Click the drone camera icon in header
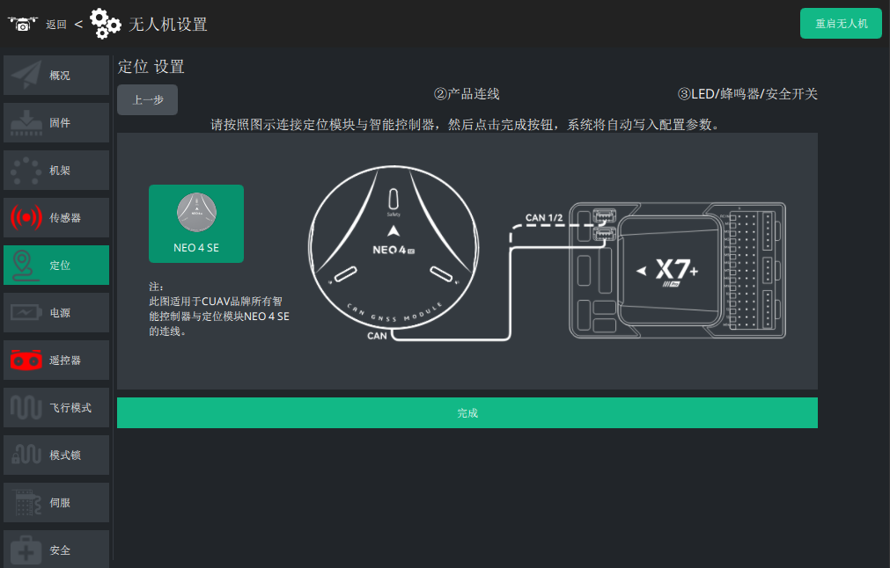The width and height of the screenshot is (890, 568). tap(23, 24)
